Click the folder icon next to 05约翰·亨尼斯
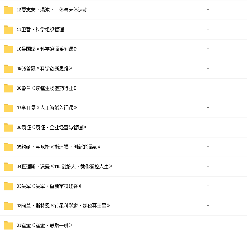Screen dimensions: 247x235 coord(8,147)
